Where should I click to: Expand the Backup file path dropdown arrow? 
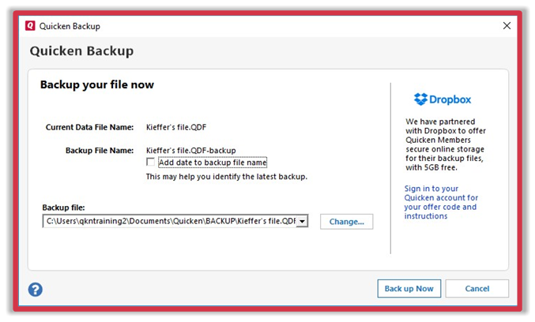302,221
